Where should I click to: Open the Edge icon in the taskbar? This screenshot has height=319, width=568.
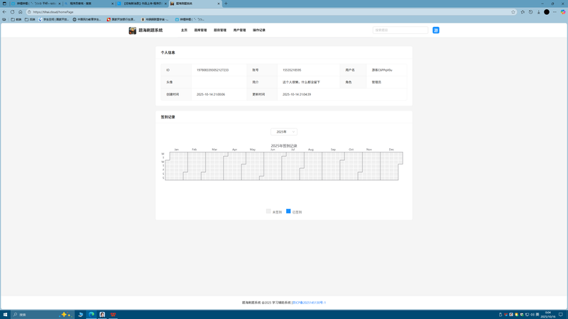pos(92,315)
